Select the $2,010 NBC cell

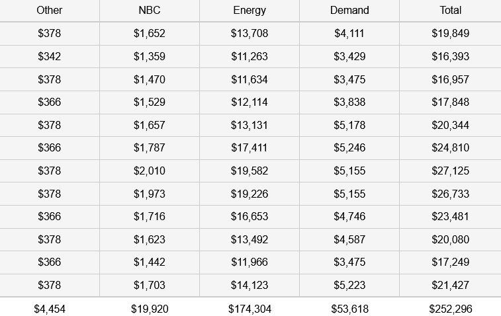tap(150, 171)
